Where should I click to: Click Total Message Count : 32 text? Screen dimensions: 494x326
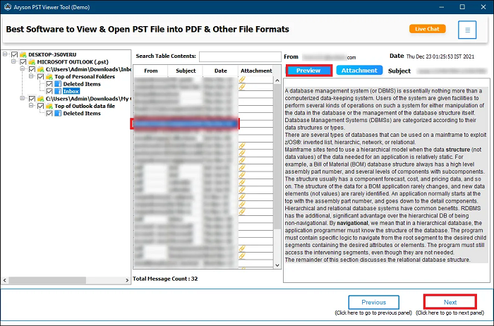click(x=165, y=279)
